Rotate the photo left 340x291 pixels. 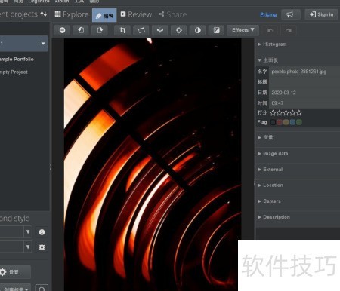tap(81, 30)
